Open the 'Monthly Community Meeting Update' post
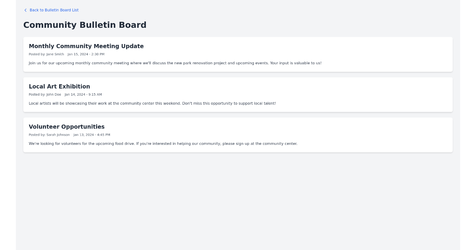This screenshot has height=250, width=476. coord(86,46)
